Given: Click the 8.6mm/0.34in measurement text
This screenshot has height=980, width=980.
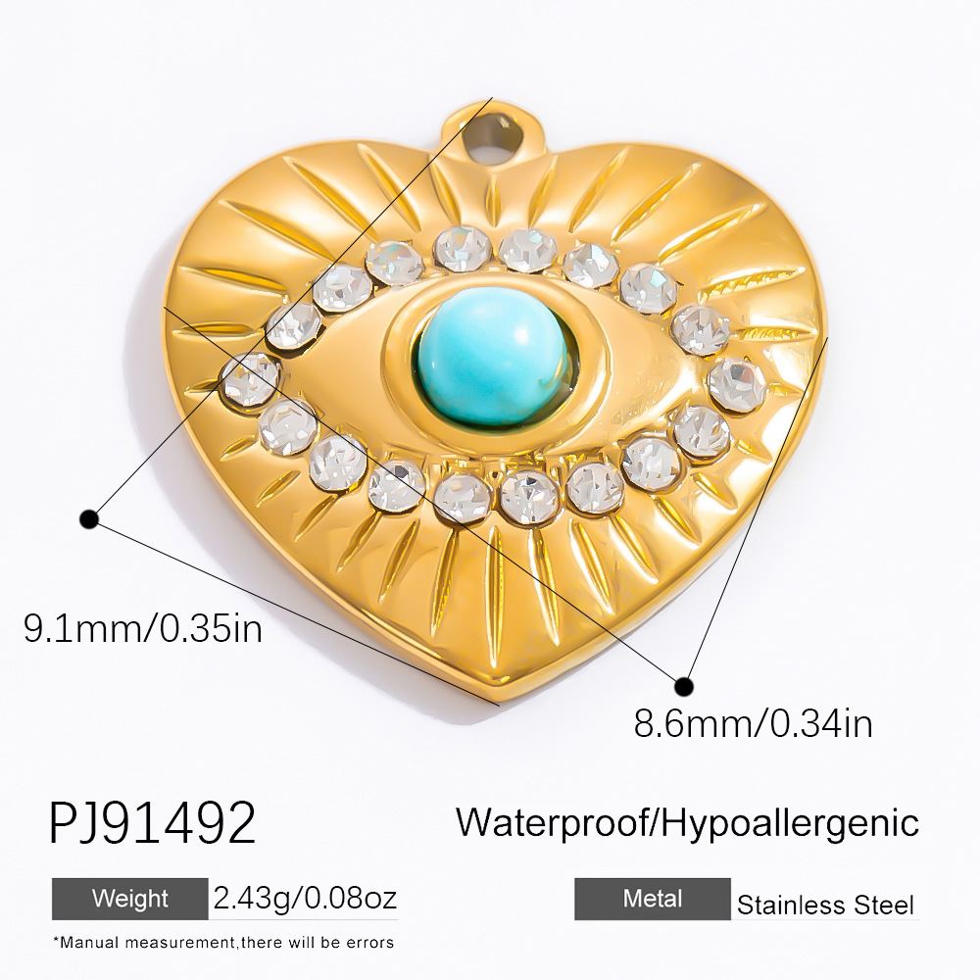Looking at the screenshot, I should click(753, 724).
